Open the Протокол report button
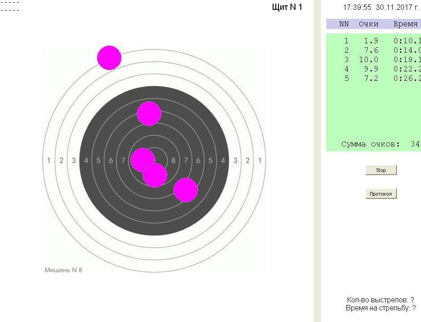 [x=381, y=194]
